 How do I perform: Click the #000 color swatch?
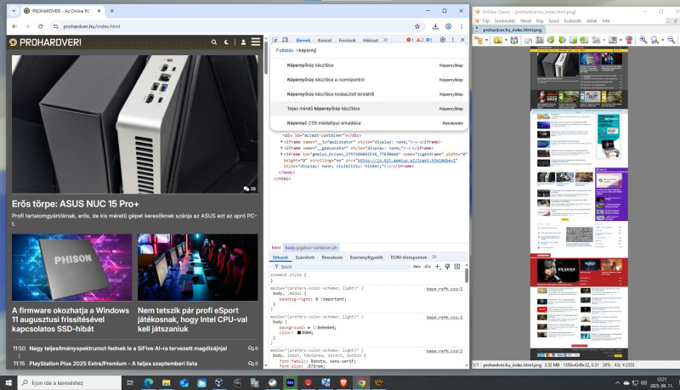[x=299, y=333]
